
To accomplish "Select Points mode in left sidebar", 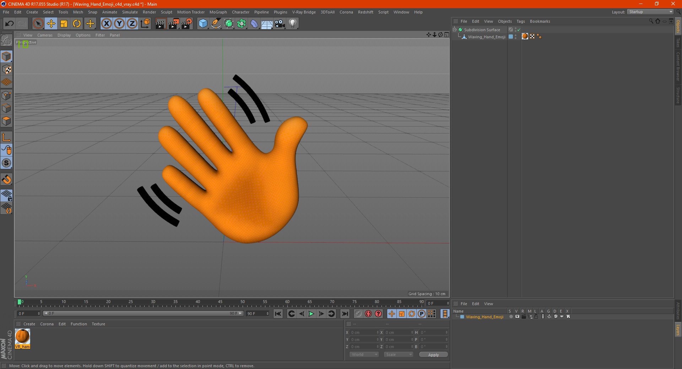I will pyautogui.click(x=6, y=95).
